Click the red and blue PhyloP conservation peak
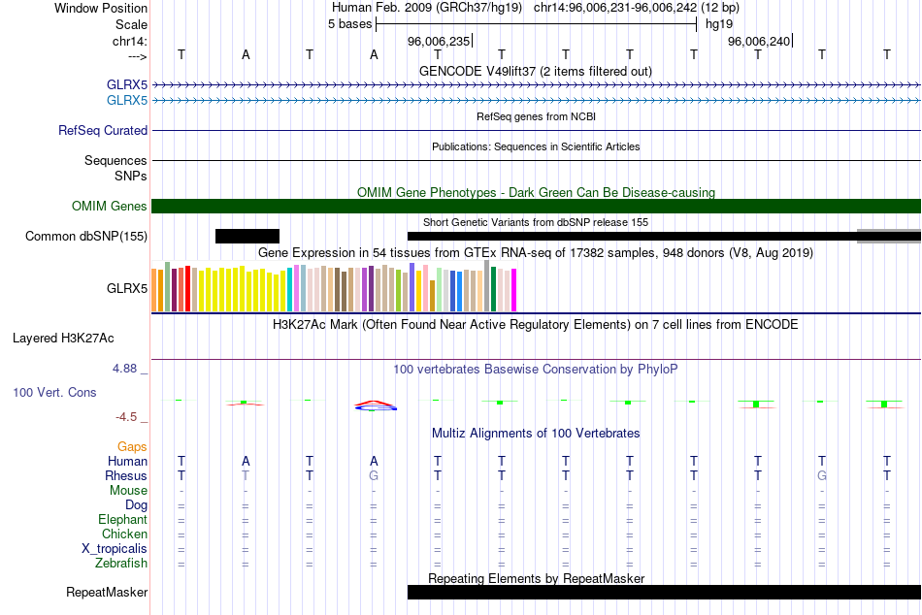 [376, 405]
